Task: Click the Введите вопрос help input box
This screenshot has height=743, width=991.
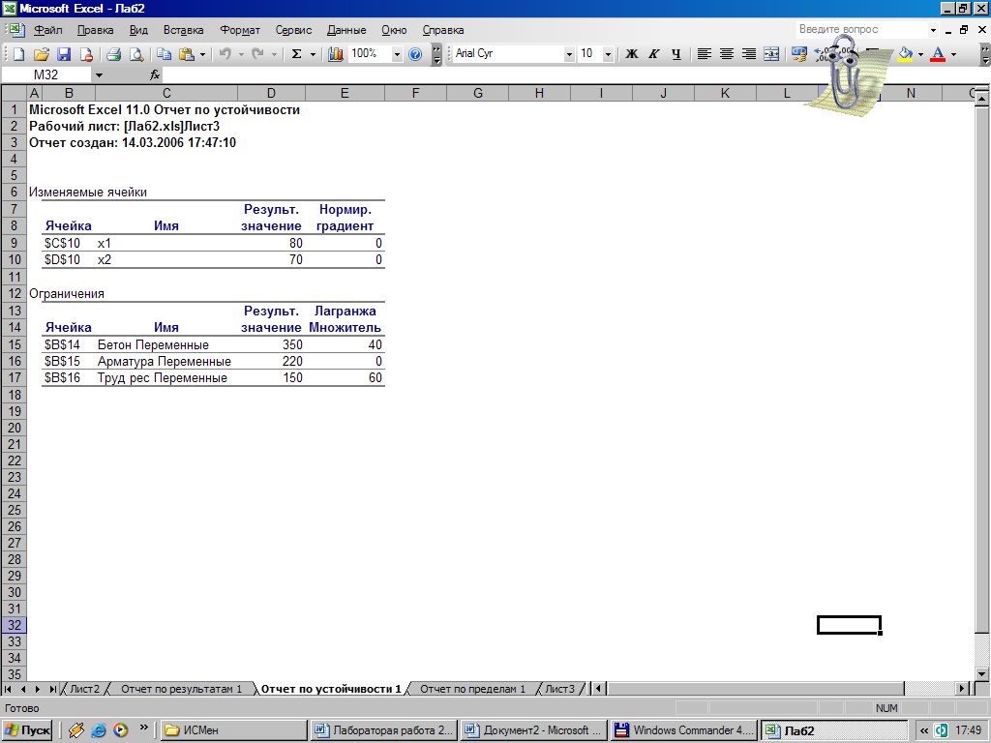Action: 862,29
